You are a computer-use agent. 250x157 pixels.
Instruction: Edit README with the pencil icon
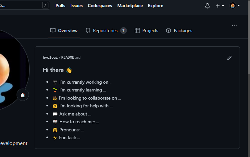coord(229,58)
